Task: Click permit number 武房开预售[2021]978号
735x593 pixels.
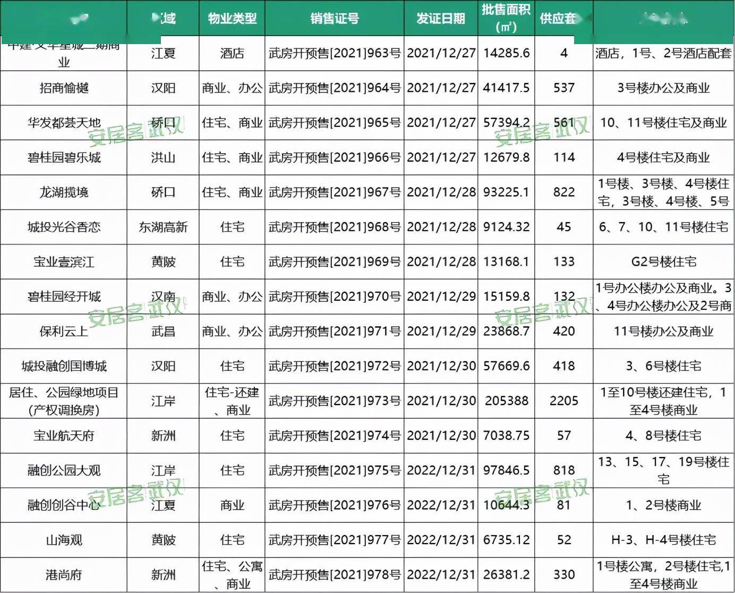Action: pos(335,575)
